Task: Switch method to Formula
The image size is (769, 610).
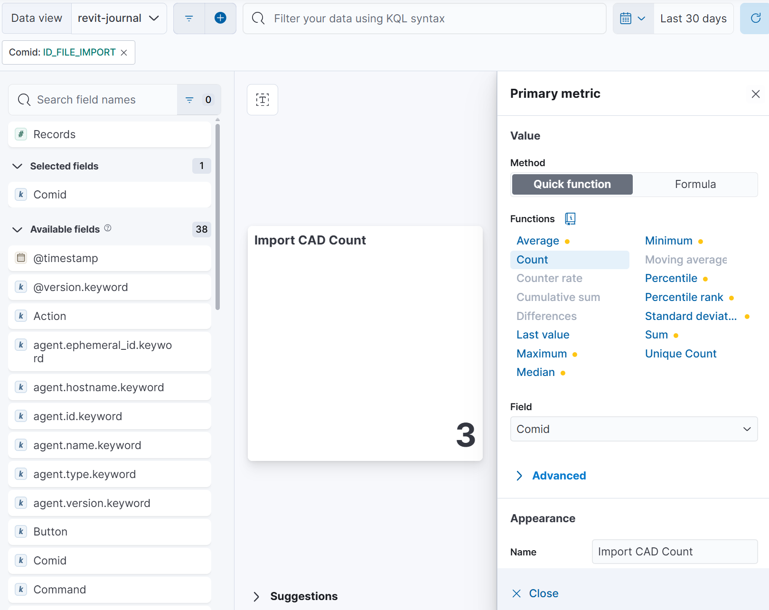Action: coord(695,184)
